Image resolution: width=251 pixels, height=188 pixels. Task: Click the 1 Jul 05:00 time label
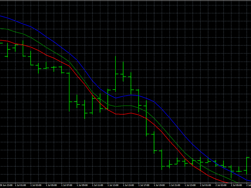click(52, 185)
